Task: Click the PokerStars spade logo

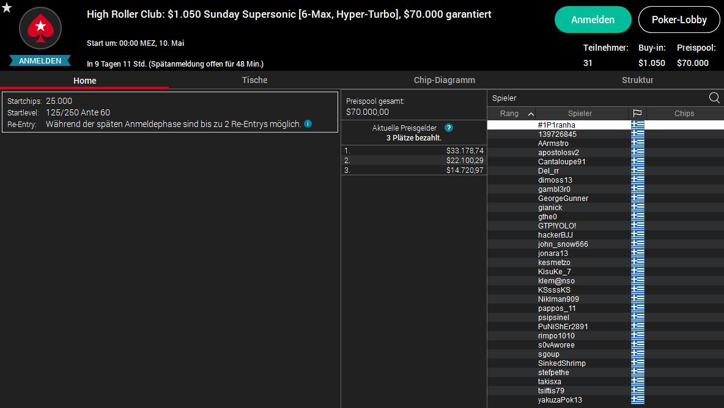Action: coord(40,27)
